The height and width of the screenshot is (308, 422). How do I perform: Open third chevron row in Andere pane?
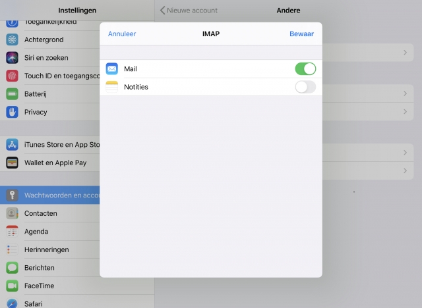368,111
